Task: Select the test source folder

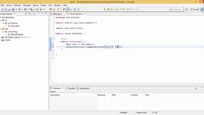Action: tap(6, 29)
